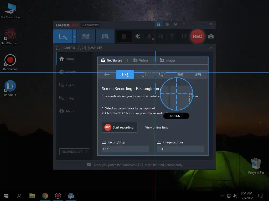Click the BANDICUT button
The image size is (269, 201).
(x=74, y=152)
